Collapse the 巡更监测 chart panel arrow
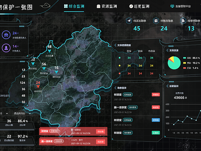This screenshot has height=151, width=201. pos(167,86)
